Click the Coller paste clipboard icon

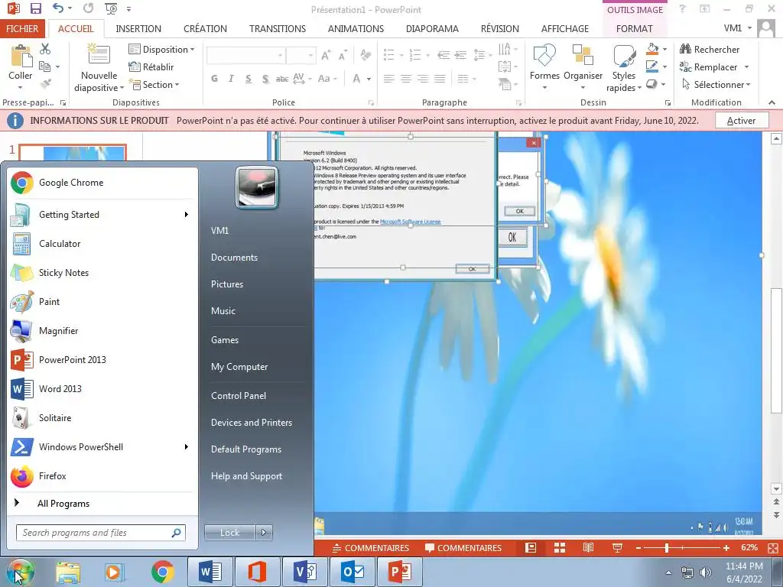(21, 55)
